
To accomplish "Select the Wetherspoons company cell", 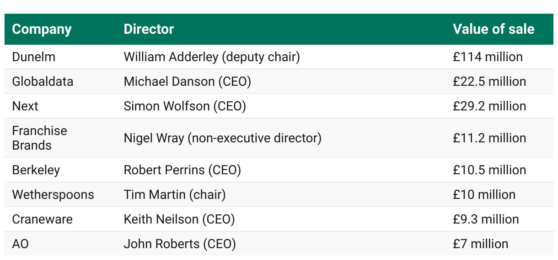I will (53, 195).
